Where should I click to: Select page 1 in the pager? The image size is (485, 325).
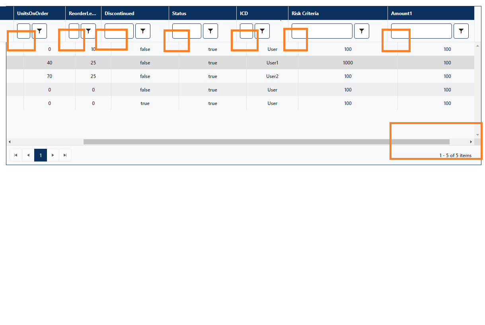[41, 155]
